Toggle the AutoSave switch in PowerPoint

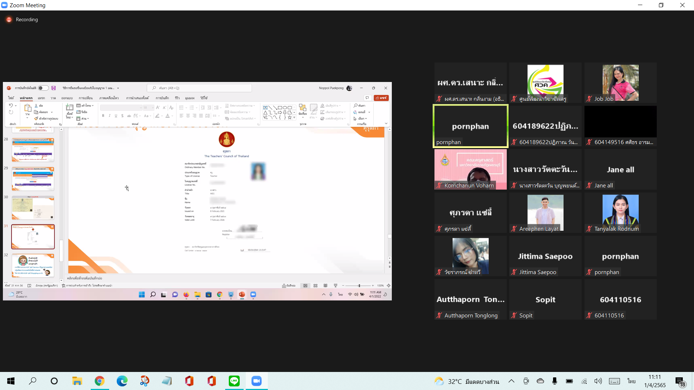[43, 88]
